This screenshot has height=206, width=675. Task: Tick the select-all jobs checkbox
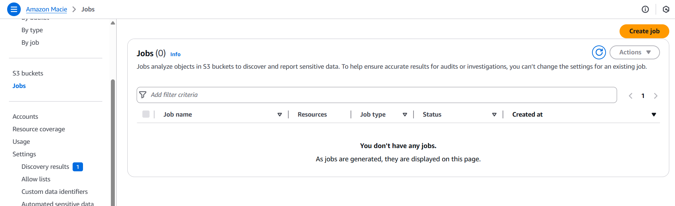[146, 114]
